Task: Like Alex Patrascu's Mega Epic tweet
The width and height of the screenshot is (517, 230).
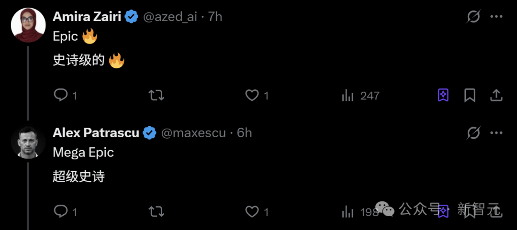Action: tap(252, 211)
